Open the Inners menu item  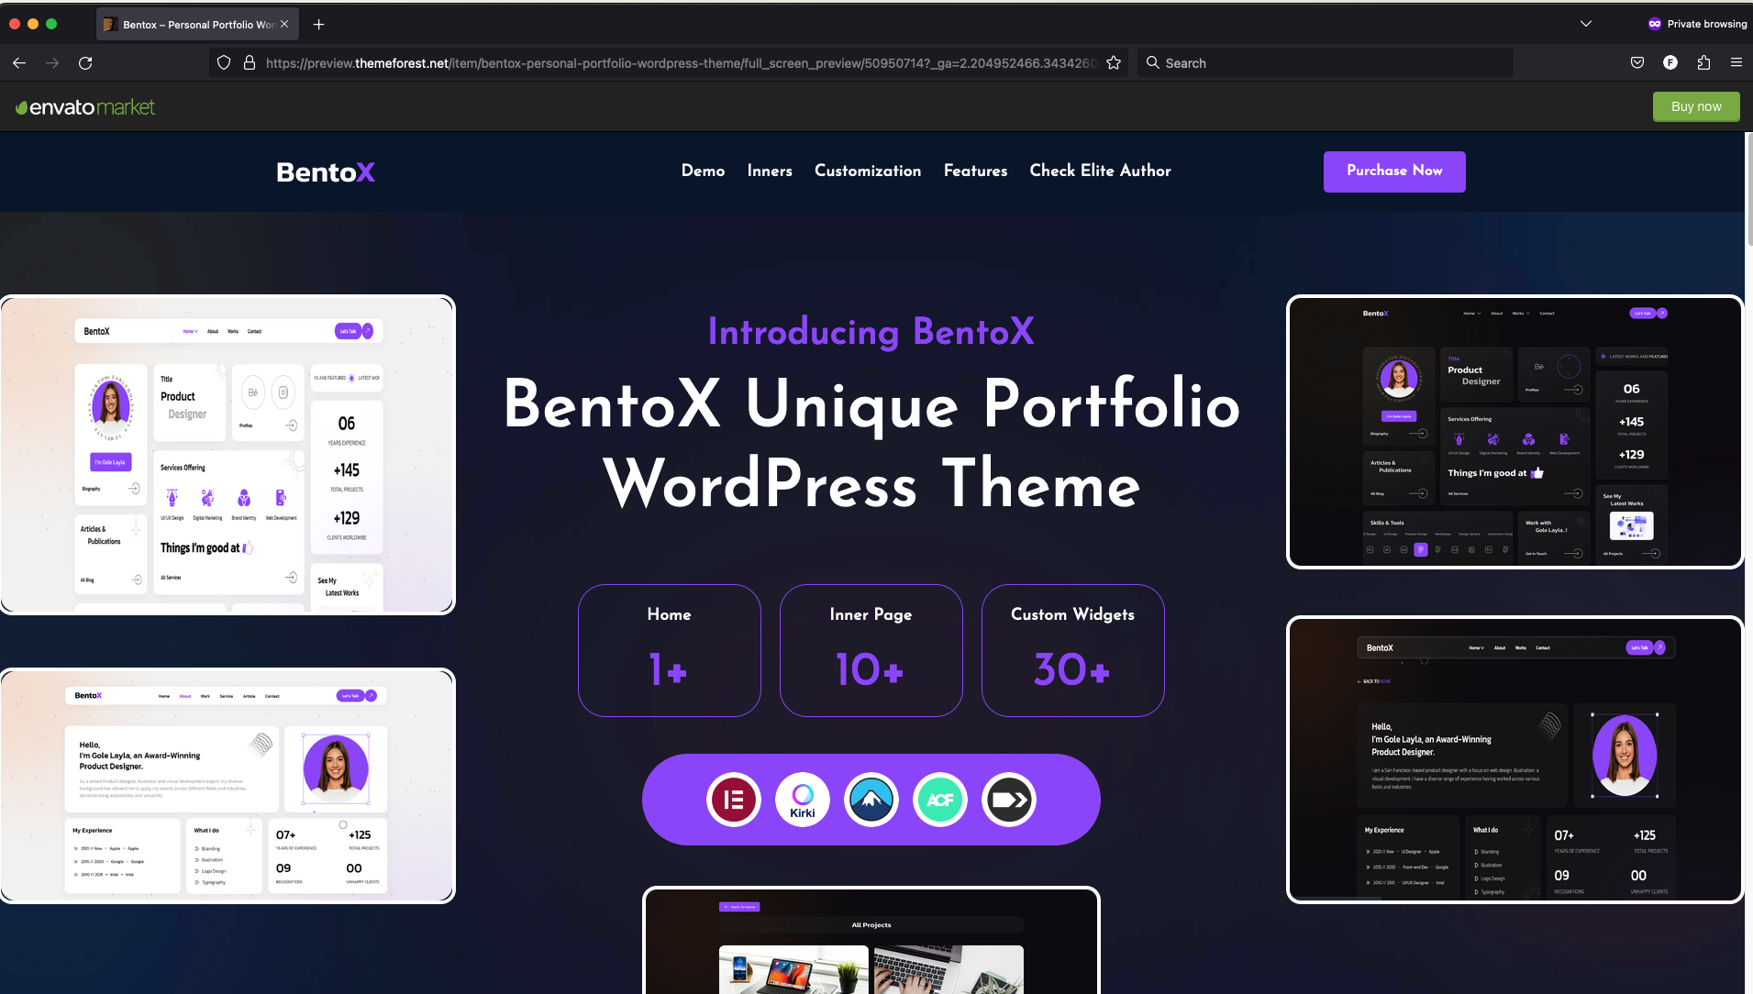pos(770,171)
